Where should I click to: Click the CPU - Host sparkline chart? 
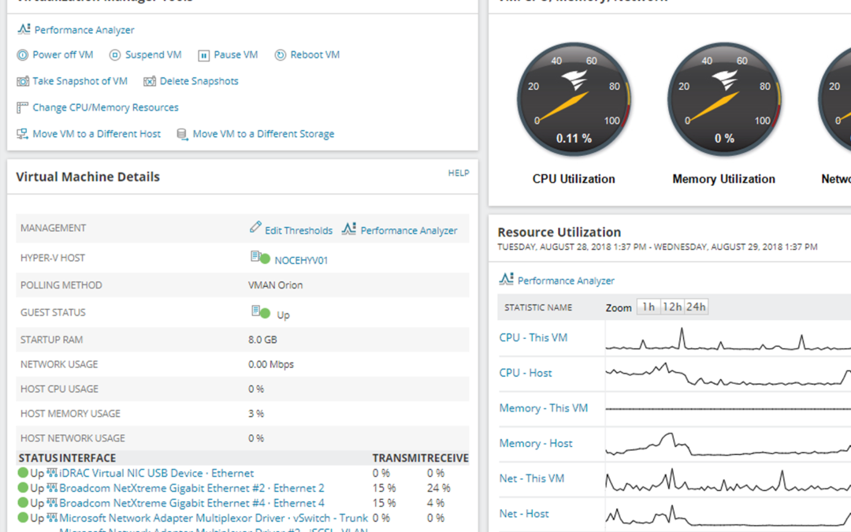728,374
